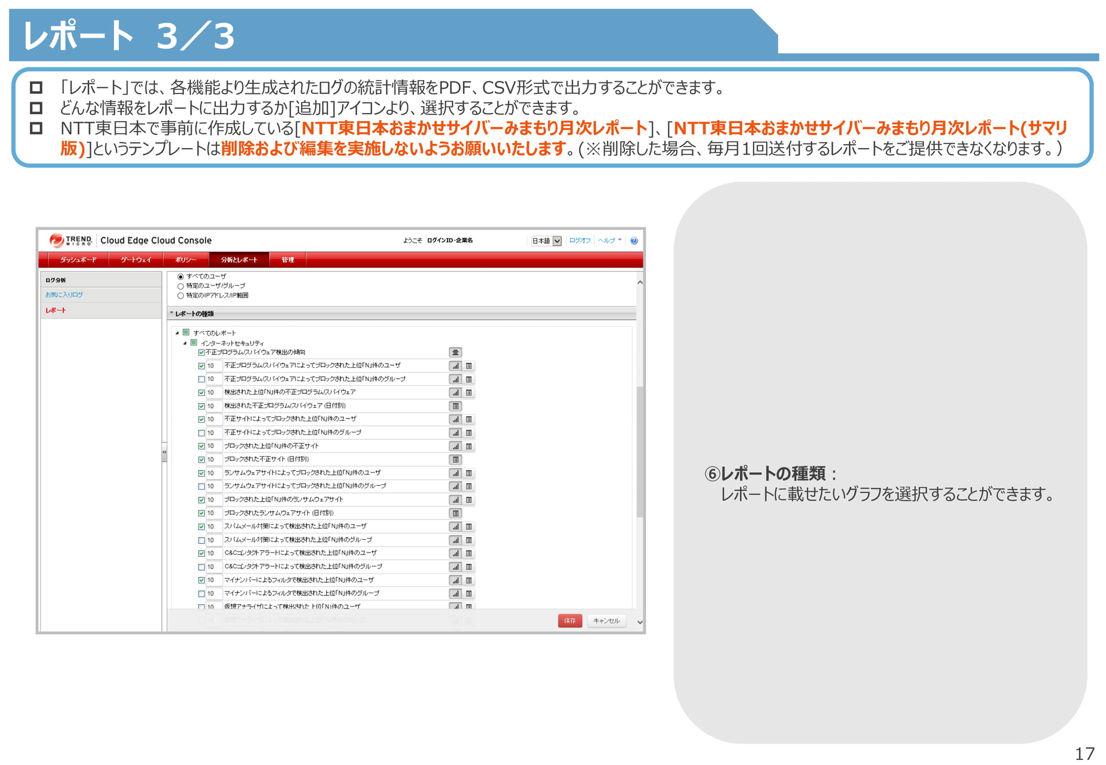
Task: Choose table icon for 不正プログラム/スパイウェアによってブロックされた上位「N」件のグループ
Action: [469, 379]
